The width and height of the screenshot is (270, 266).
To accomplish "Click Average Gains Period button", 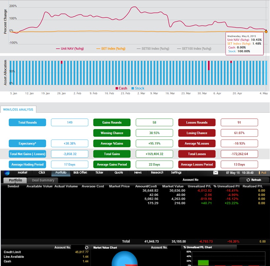I will pyautogui.click(x=112, y=165).
